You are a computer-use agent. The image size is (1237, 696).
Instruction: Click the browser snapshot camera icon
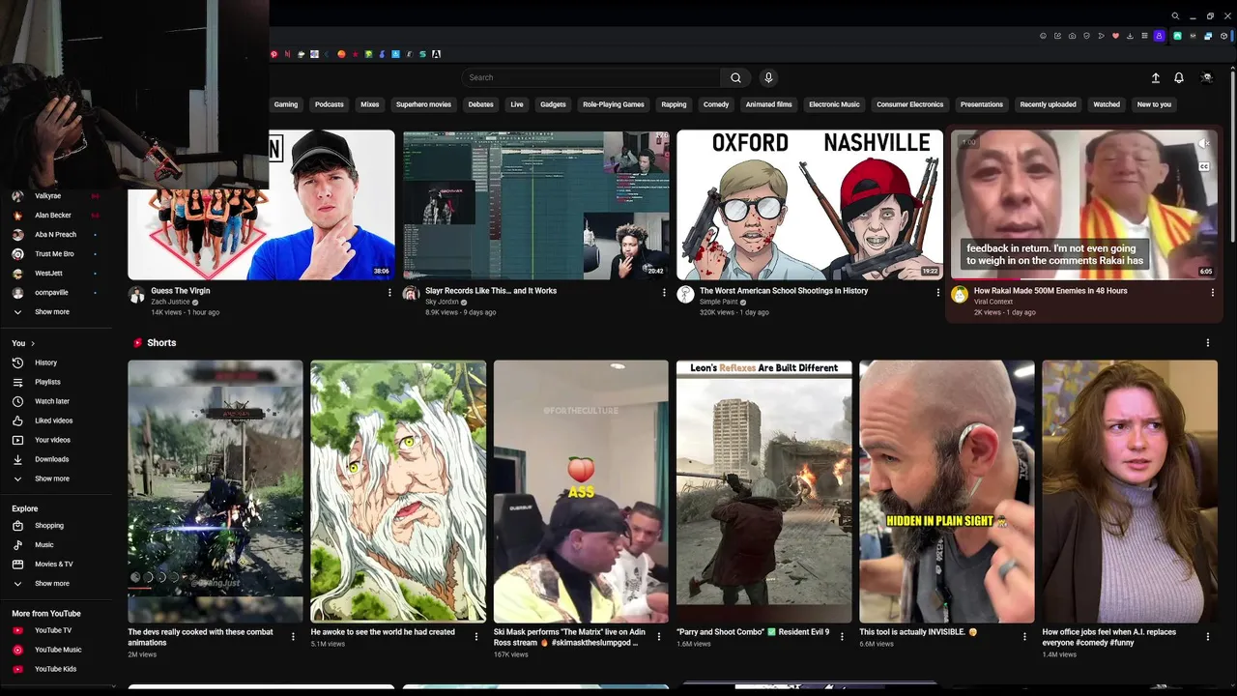click(1072, 36)
